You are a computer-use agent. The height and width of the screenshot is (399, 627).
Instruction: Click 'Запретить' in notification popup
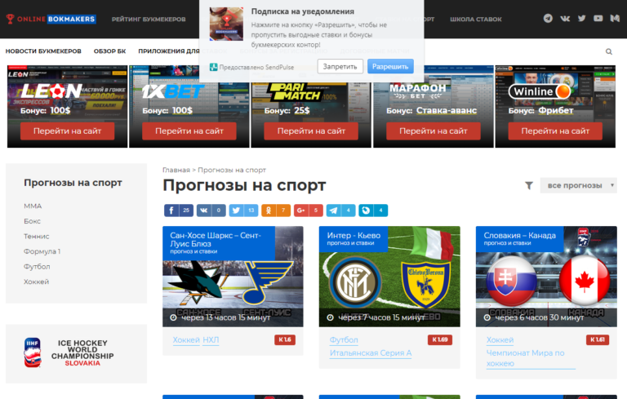[340, 66]
